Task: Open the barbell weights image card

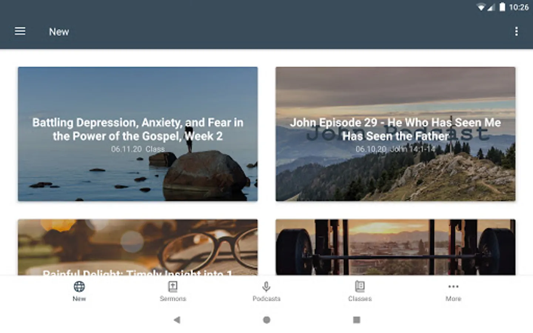Action: pos(395,247)
